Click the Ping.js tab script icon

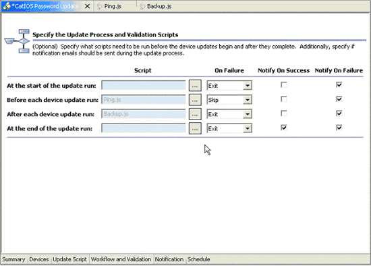click(100, 6)
